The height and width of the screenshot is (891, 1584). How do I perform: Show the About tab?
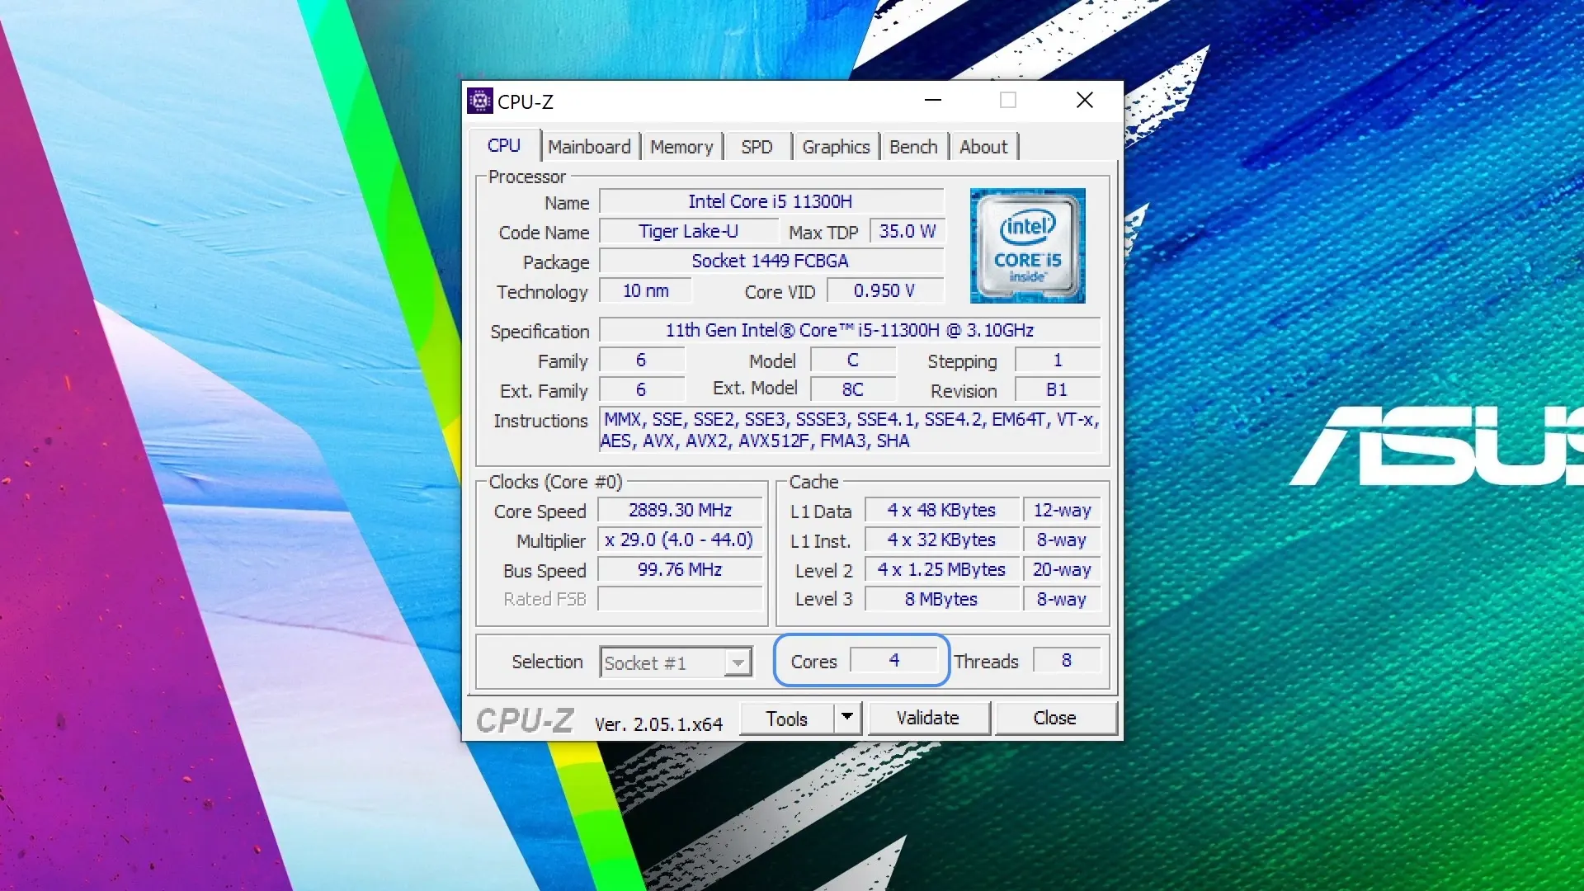click(983, 147)
